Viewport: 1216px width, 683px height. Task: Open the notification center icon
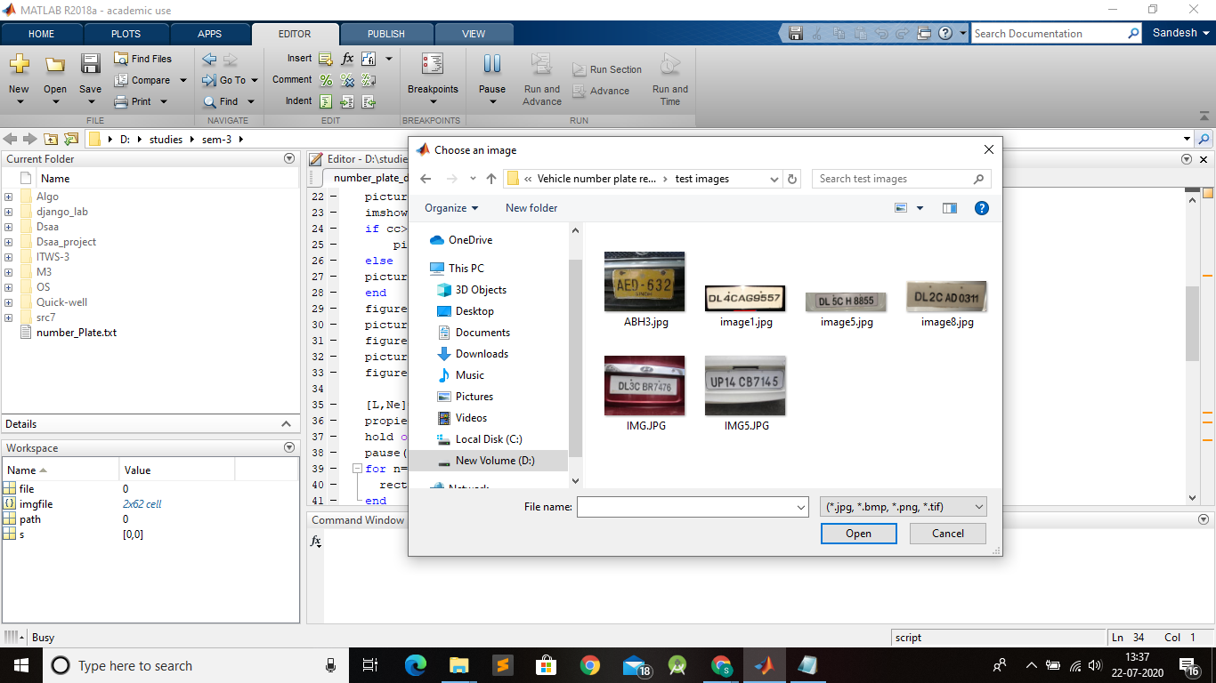tap(1188, 665)
